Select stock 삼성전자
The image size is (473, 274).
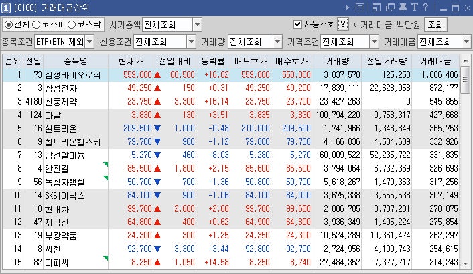[x=61, y=88]
